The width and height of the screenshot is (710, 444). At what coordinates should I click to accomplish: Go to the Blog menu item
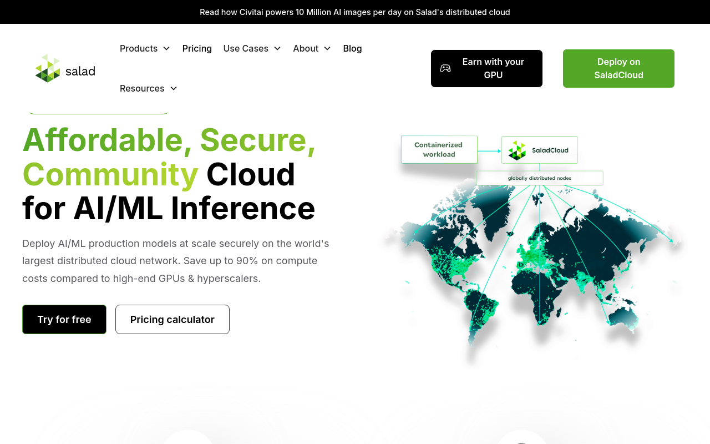[352, 48]
